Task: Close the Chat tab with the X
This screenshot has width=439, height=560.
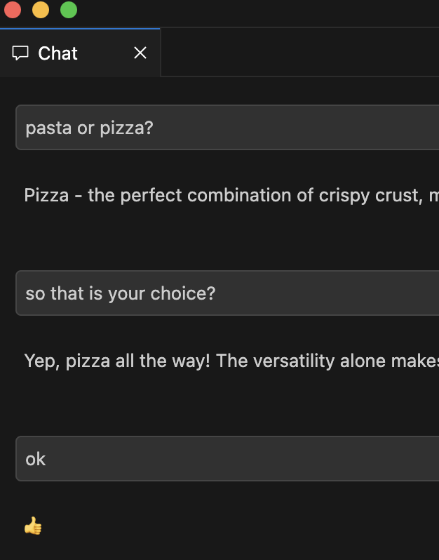Action: coord(140,53)
